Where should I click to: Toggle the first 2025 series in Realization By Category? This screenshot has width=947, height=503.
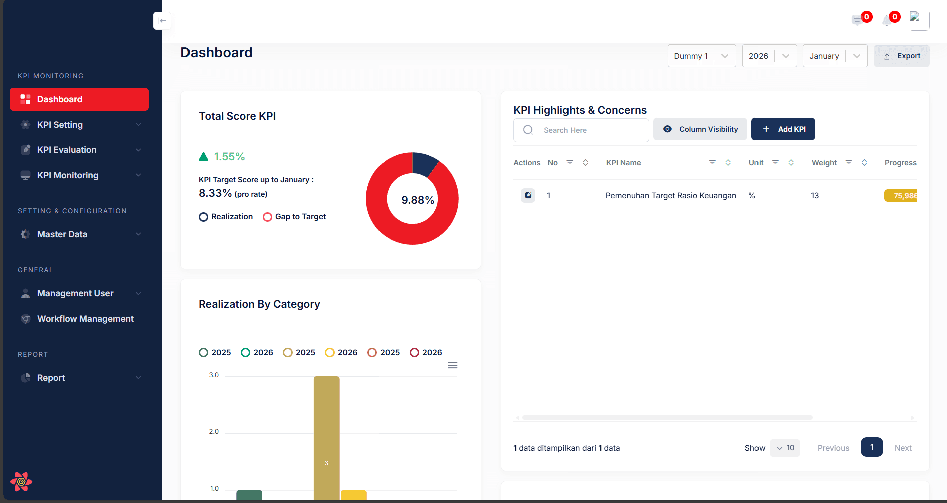(214, 352)
